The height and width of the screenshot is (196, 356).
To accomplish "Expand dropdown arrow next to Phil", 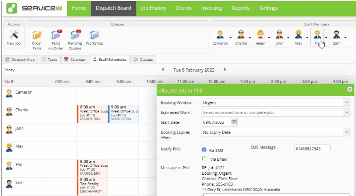I will (326, 38).
